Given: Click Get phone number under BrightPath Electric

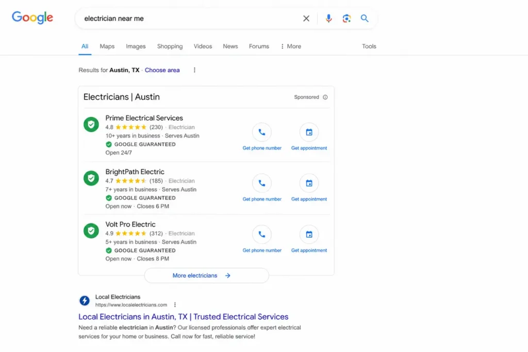Looking at the screenshot, I should pyautogui.click(x=261, y=199).
